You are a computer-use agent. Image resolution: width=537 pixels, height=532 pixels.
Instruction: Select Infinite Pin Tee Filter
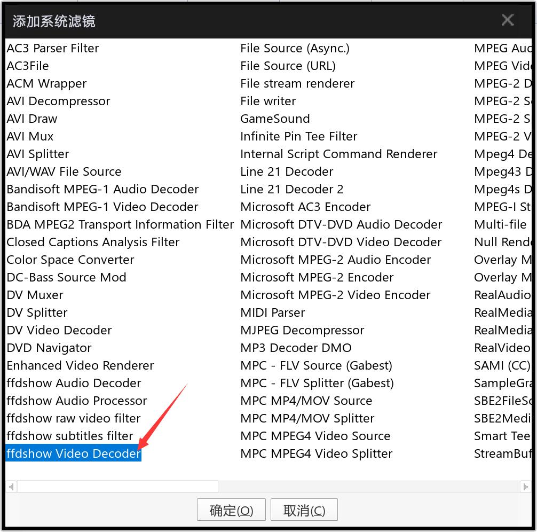coord(298,136)
